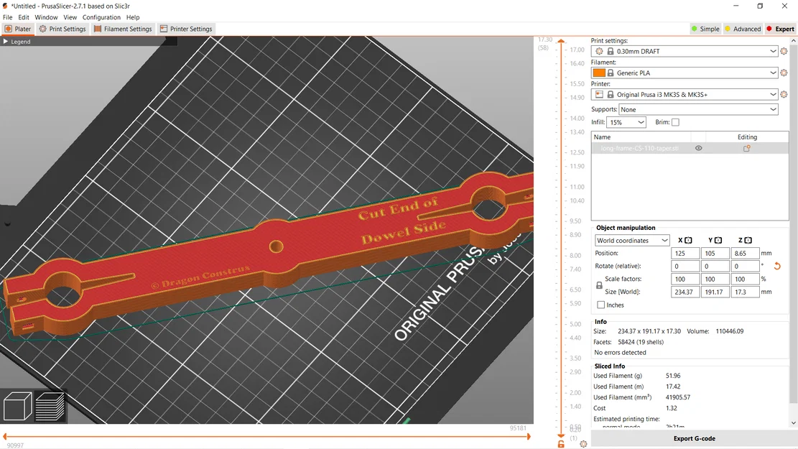Switch to sliced layers preview icon
This screenshot has height=449, width=798.
(50, 406)
